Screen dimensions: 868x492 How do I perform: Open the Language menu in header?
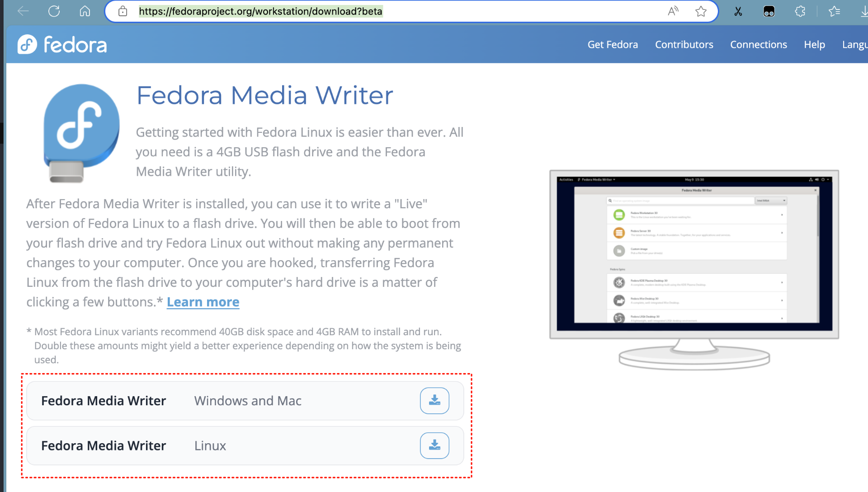[x=854, y=45]
